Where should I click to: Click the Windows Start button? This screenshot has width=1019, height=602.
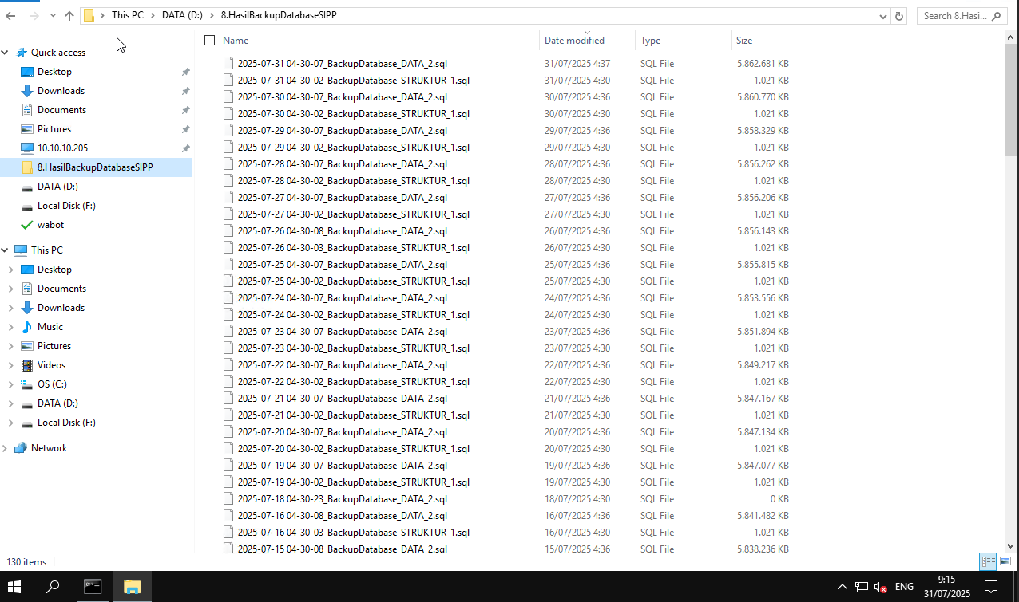pos(14,587)
